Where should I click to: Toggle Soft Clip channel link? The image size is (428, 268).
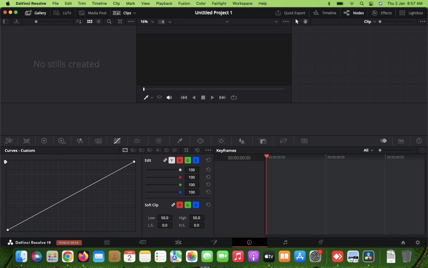173,205
